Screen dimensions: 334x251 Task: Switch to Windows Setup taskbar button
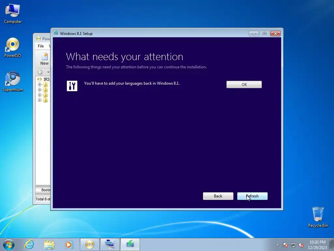(130, 244)
